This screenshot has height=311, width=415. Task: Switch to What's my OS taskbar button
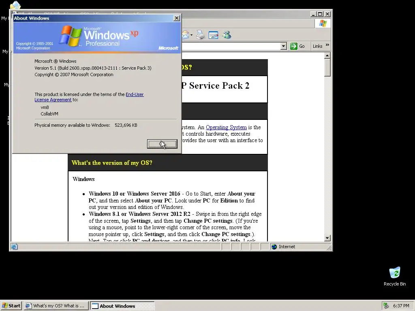click(56, 306)
